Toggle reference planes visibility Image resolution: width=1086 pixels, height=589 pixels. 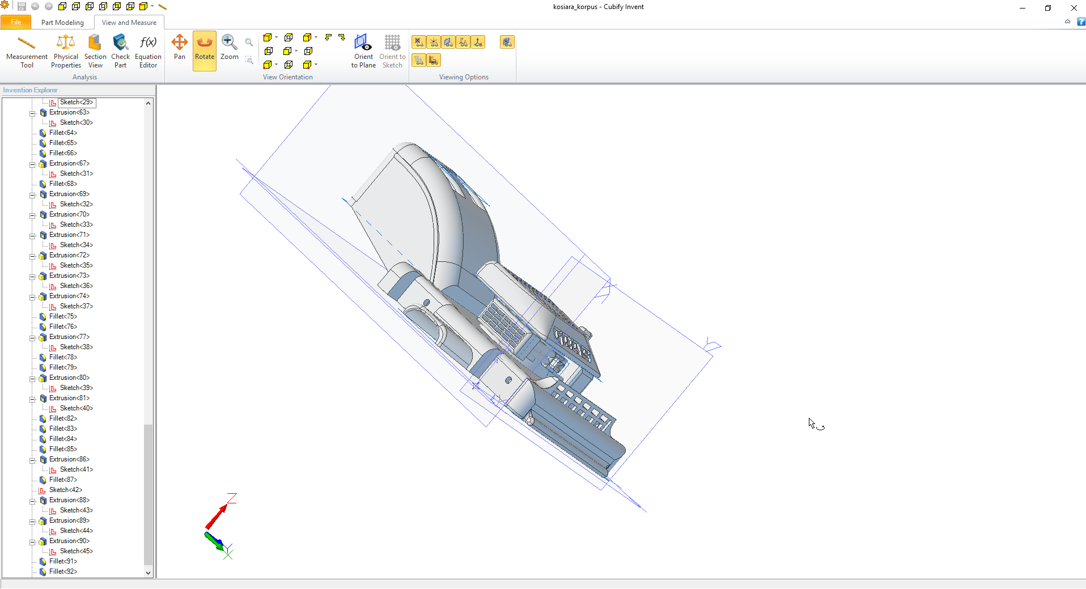448,42
